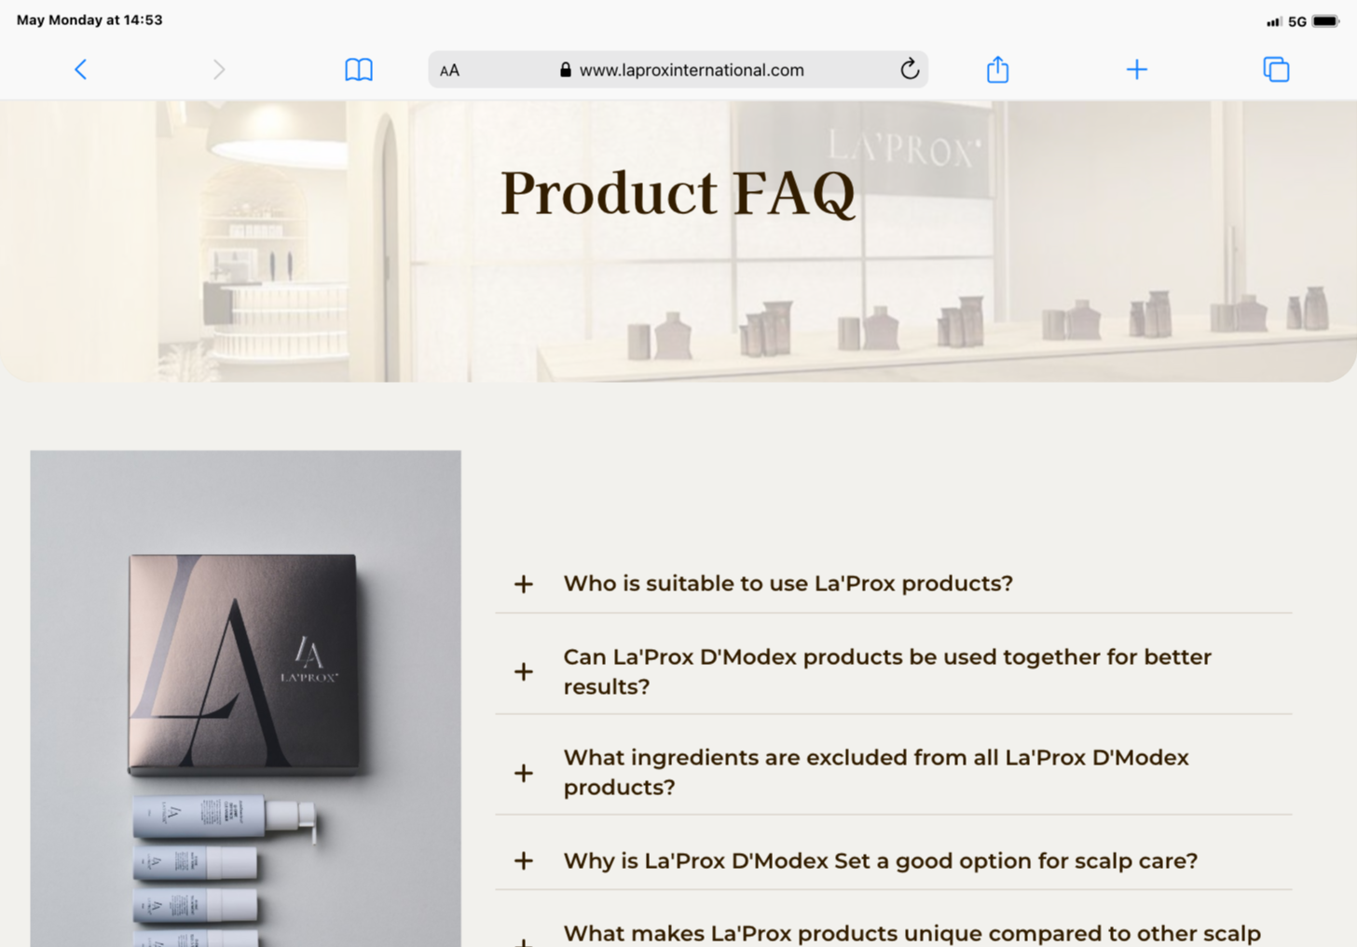Tap the lock icon in address bar
1357x947 pixels.
[x=565, y=70]
